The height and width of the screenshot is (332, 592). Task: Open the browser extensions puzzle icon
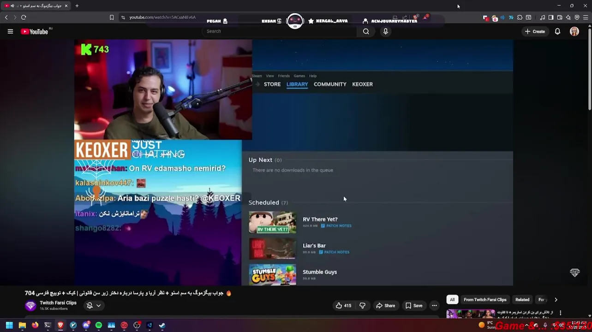(520, 18)
